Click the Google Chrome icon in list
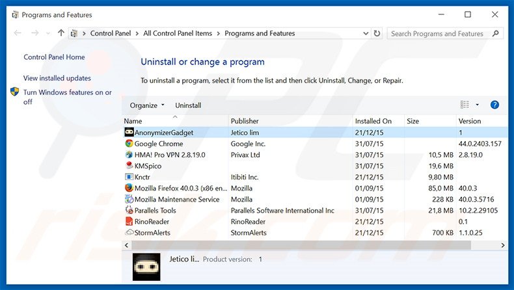 coord(129,144)
